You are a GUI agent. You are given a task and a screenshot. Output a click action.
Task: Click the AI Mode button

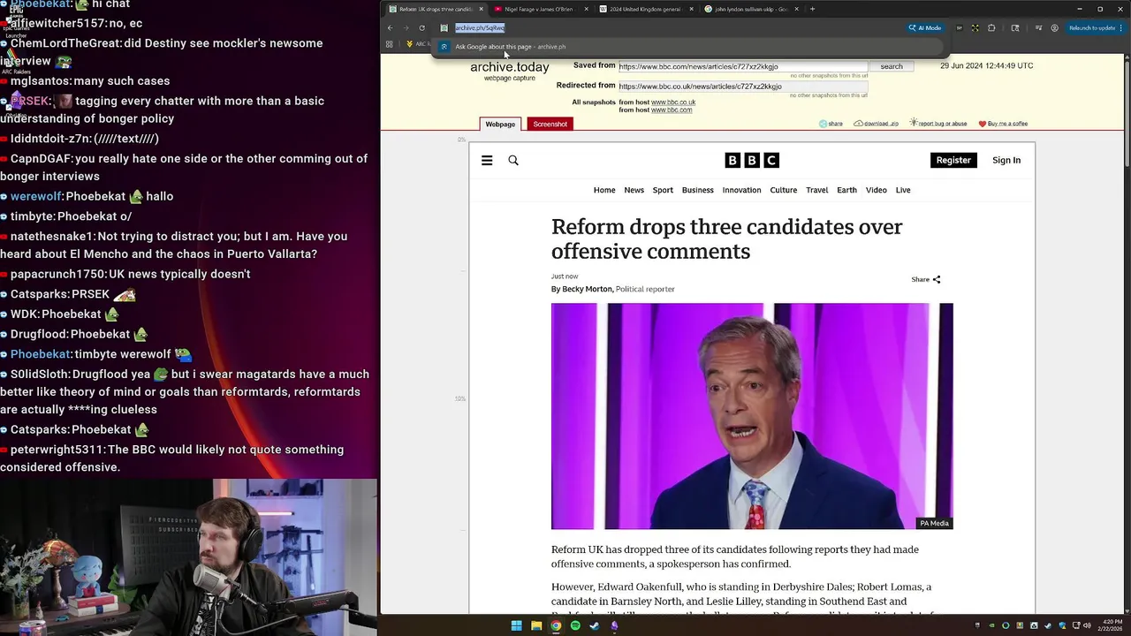(x=924, y=28)
